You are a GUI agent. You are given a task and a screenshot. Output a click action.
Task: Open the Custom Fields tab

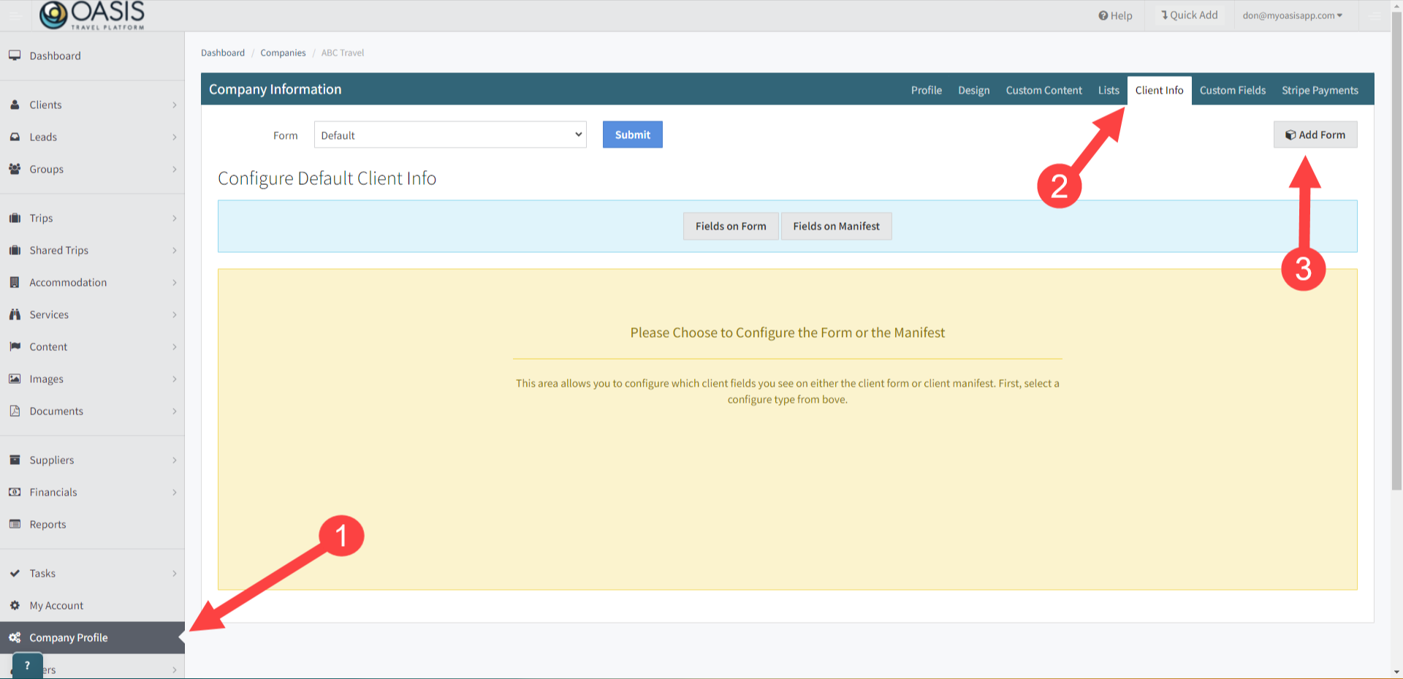[1233, 90]
